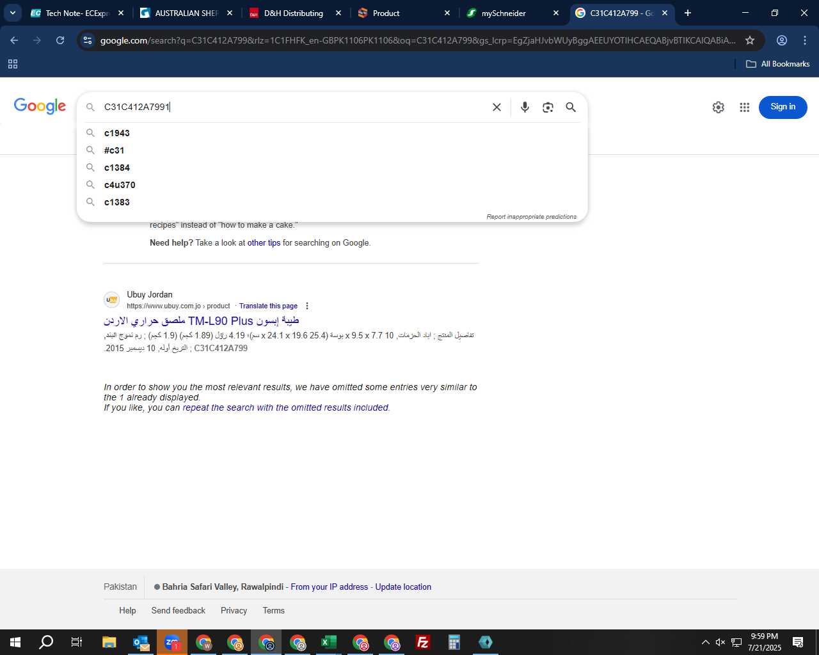
Task: Open Chrome profile menu
Action: [782, 40]
